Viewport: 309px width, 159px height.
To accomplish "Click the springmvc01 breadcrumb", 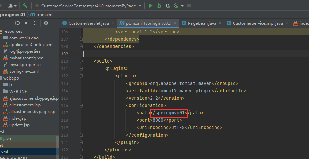I will pos(13,15).
